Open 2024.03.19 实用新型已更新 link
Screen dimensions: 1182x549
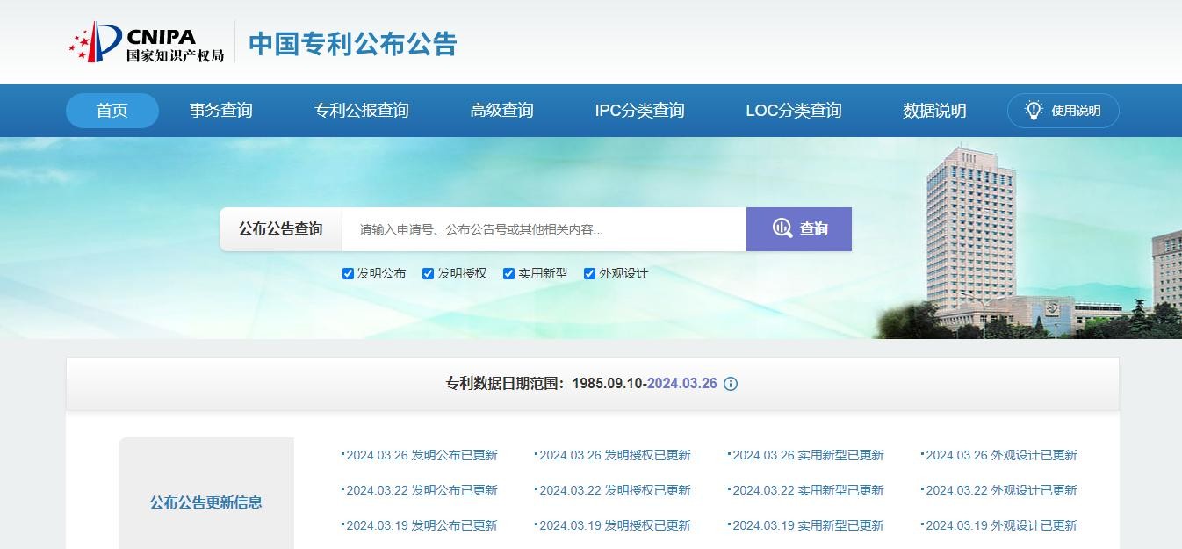point(808,525)
